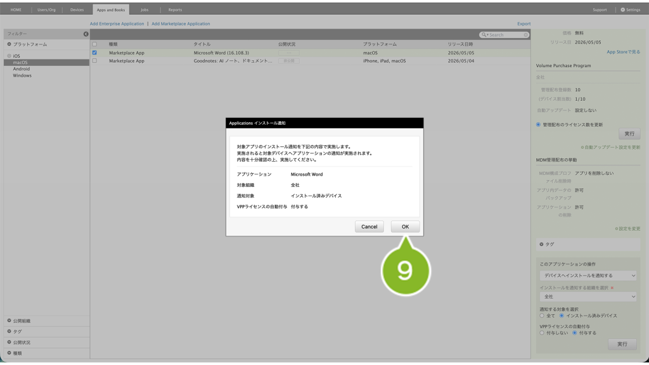Select 管理配布のライセンス数を更新 radio button

539,125
